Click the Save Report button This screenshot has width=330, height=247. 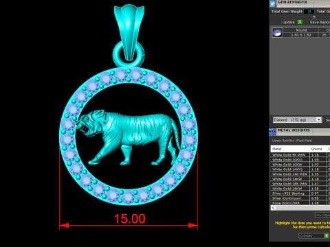(320, 22)
